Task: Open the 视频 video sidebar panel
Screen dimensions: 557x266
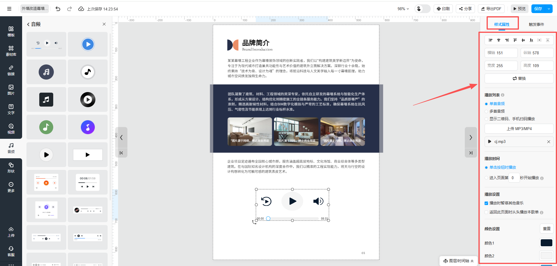Action: tap(11, 129)
